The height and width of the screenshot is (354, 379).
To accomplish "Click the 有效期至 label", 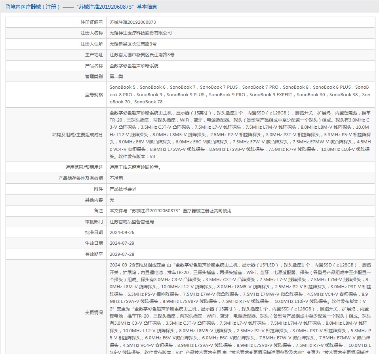I will [94, 254].
